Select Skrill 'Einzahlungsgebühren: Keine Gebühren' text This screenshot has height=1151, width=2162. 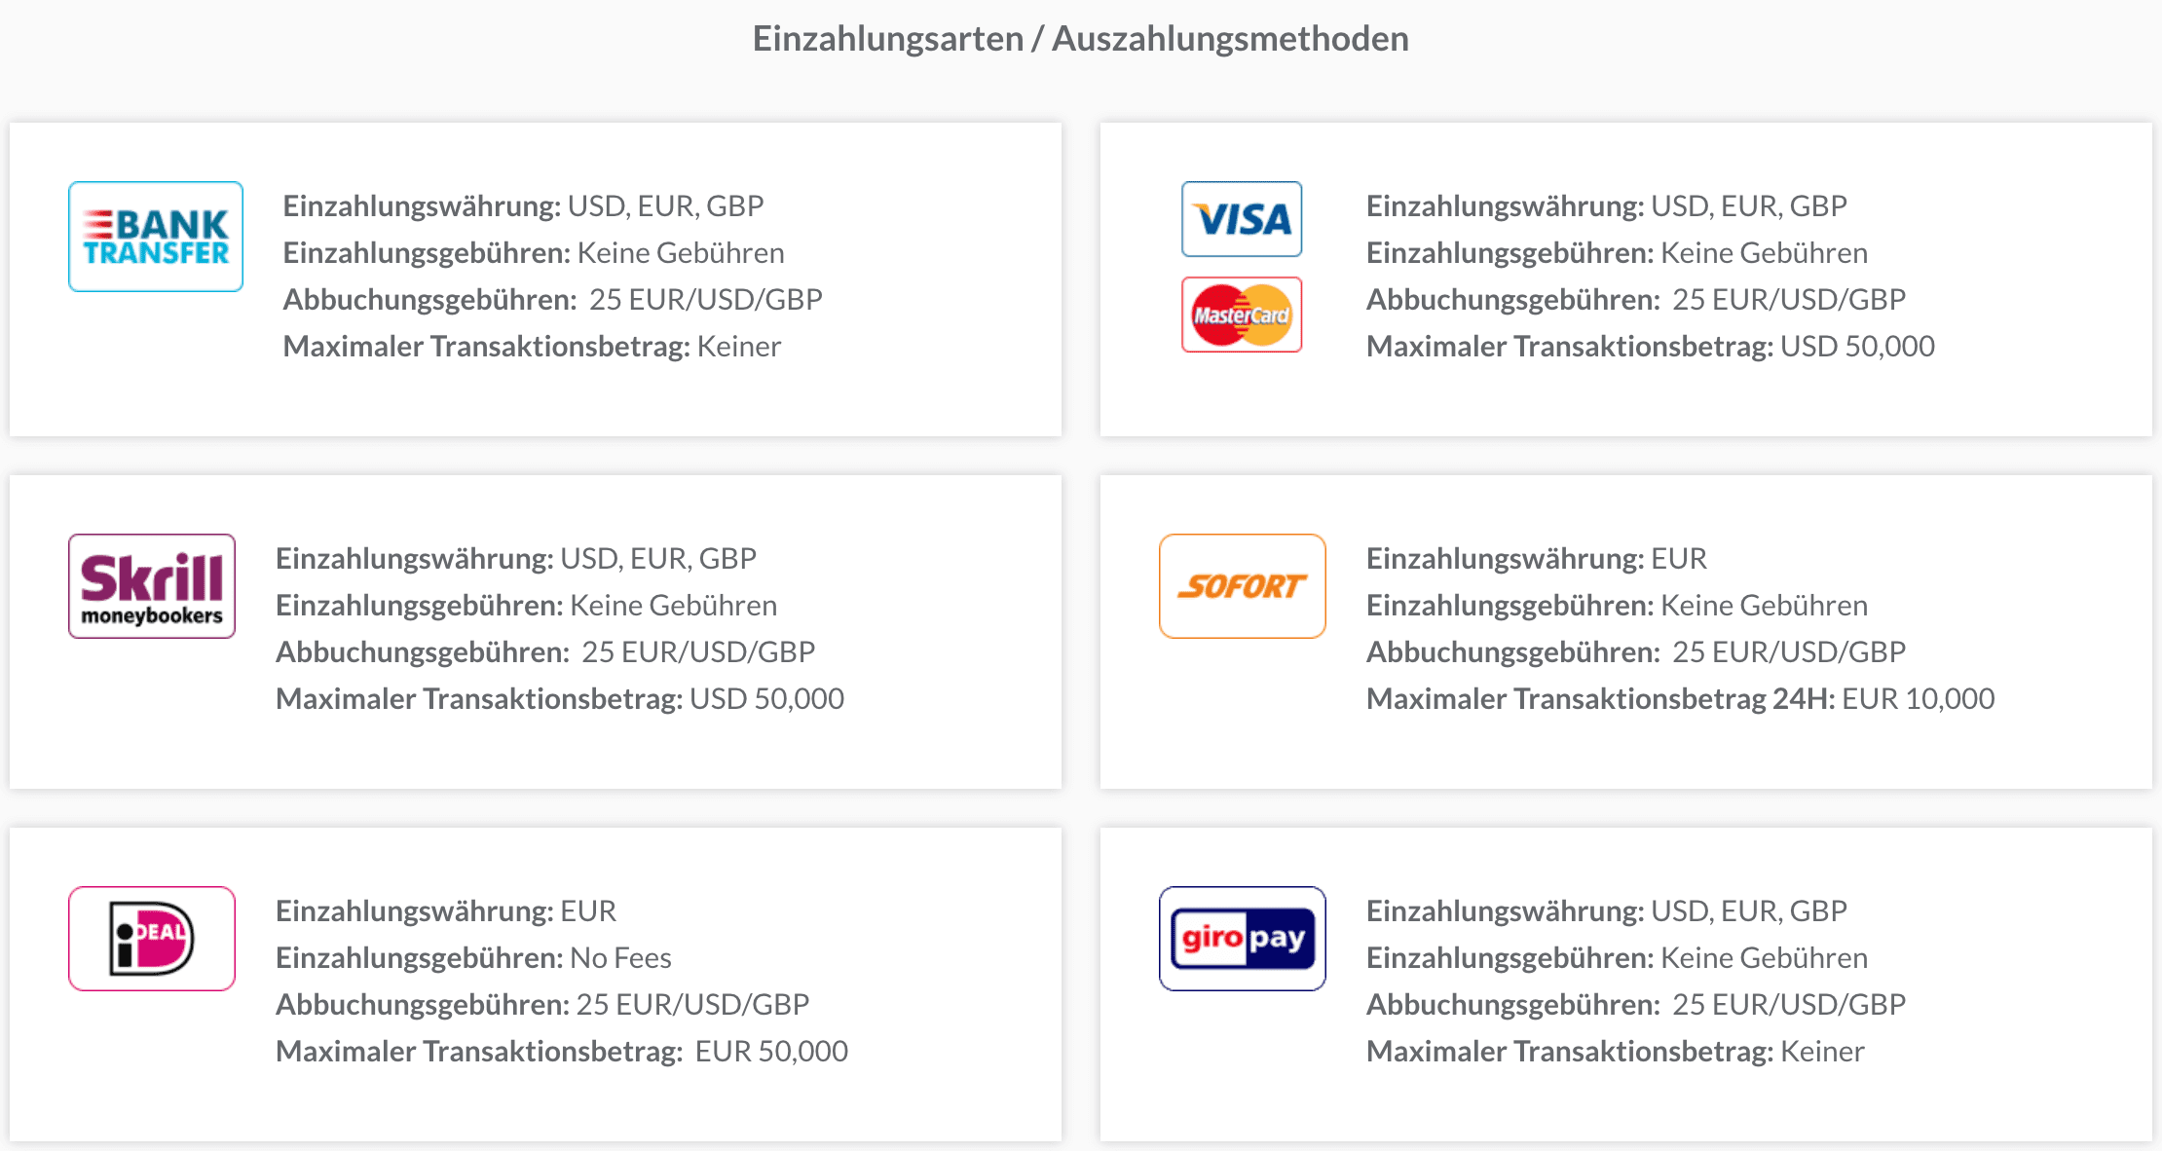coord(526,606)
